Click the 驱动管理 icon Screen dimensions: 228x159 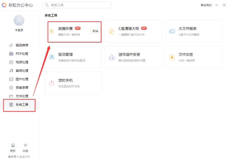tap(51, 57)
